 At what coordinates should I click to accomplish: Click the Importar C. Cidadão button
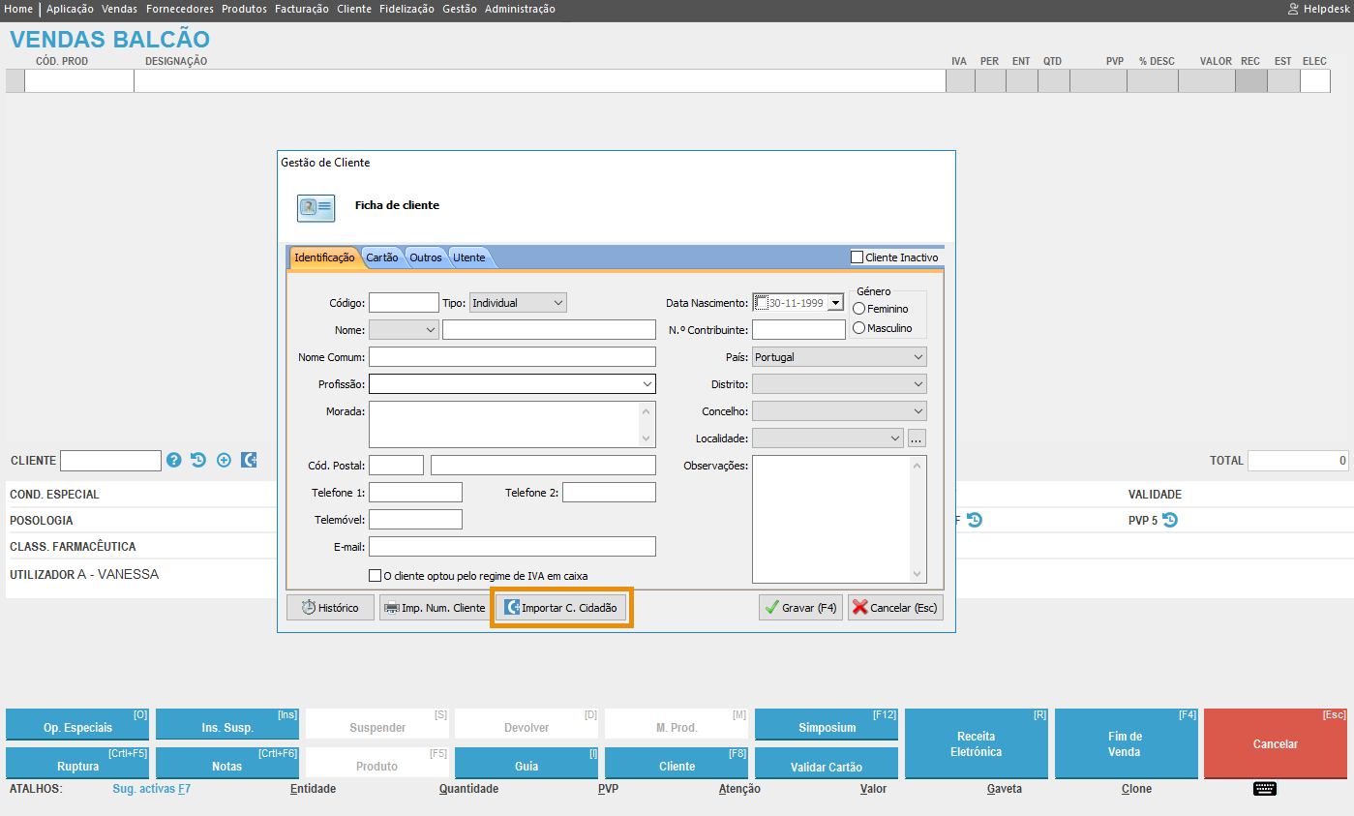coord(561,608)
